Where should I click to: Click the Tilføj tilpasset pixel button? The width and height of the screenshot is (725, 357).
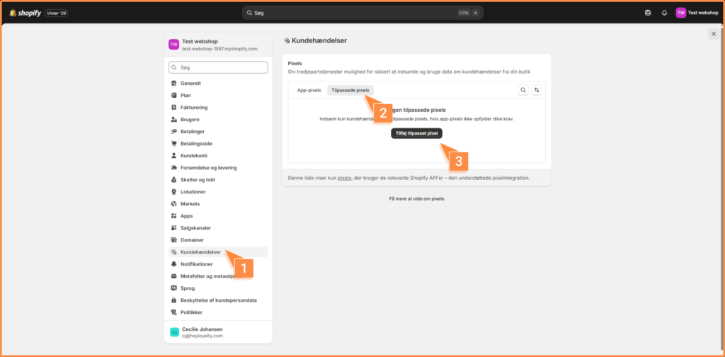pyautogui.click(x=416, y=133)
